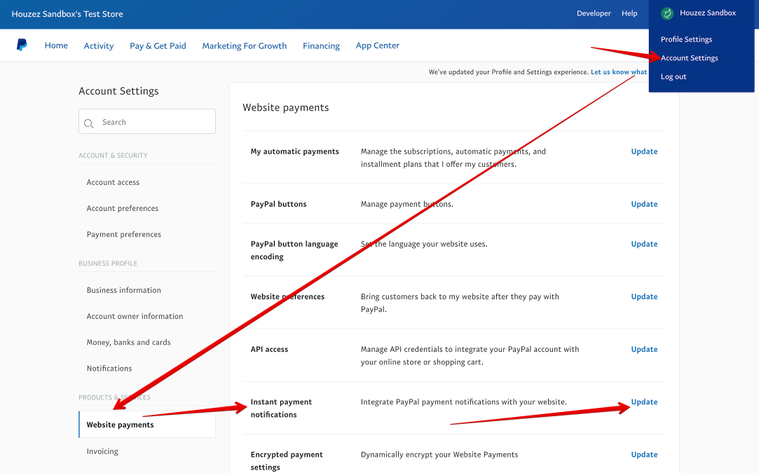
Task: Click 'Integrate PayPal payment notifications' description
Action: tap(464, 402)
